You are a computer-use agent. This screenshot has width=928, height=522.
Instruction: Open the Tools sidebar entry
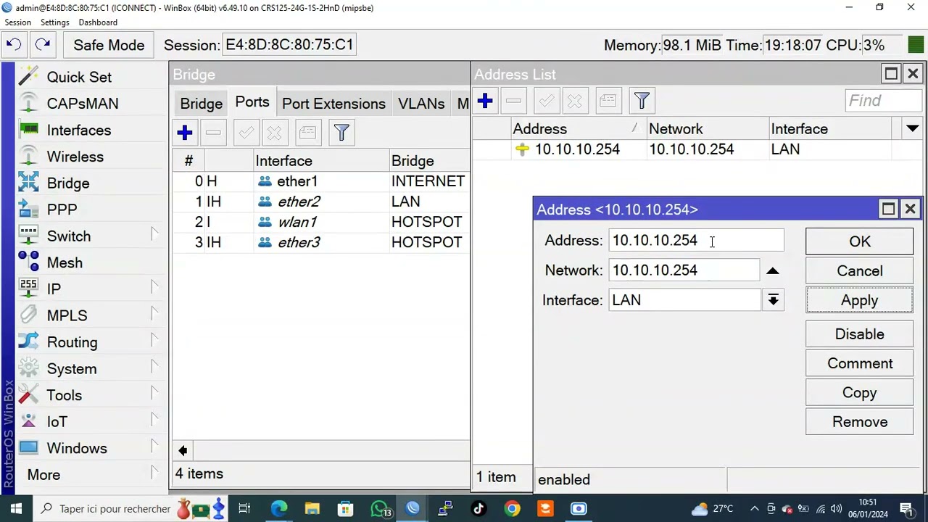click(x=65, y=395)
